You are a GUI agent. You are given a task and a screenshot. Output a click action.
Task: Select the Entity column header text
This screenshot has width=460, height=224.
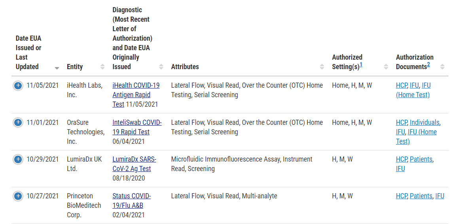pyautogui.click(x=75, y=66)
